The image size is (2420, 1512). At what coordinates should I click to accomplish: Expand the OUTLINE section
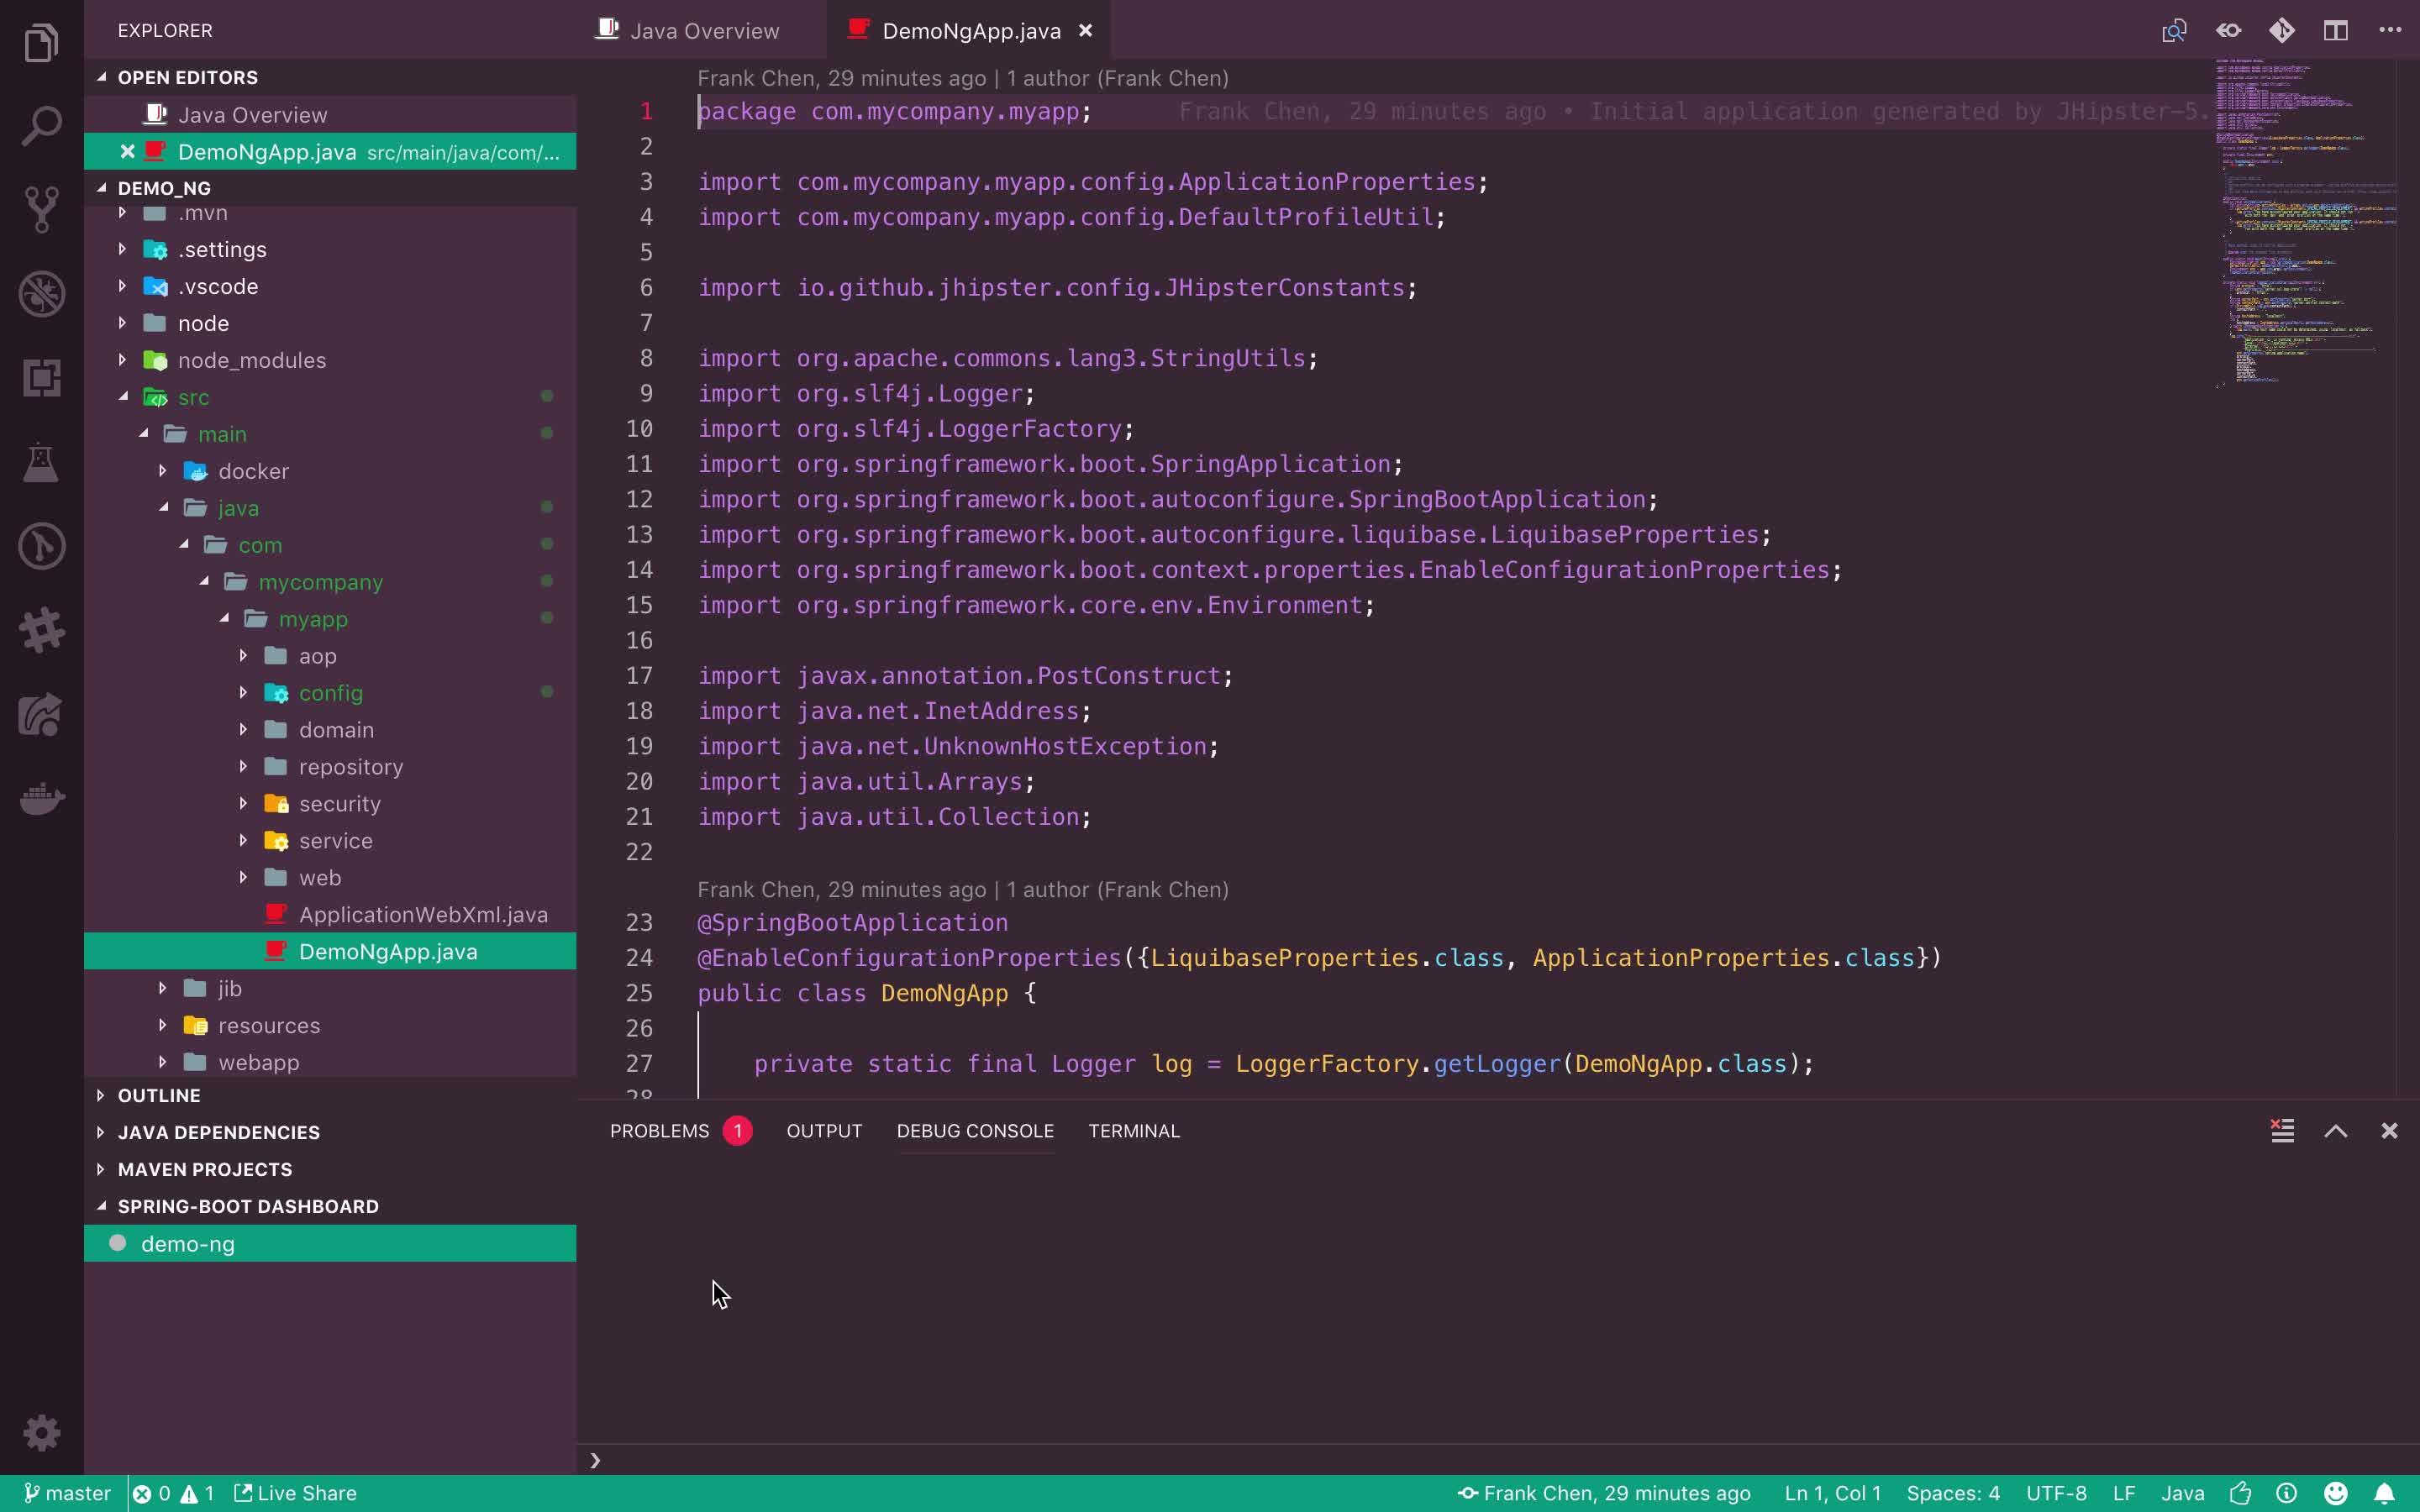[x=159, y=1095]
